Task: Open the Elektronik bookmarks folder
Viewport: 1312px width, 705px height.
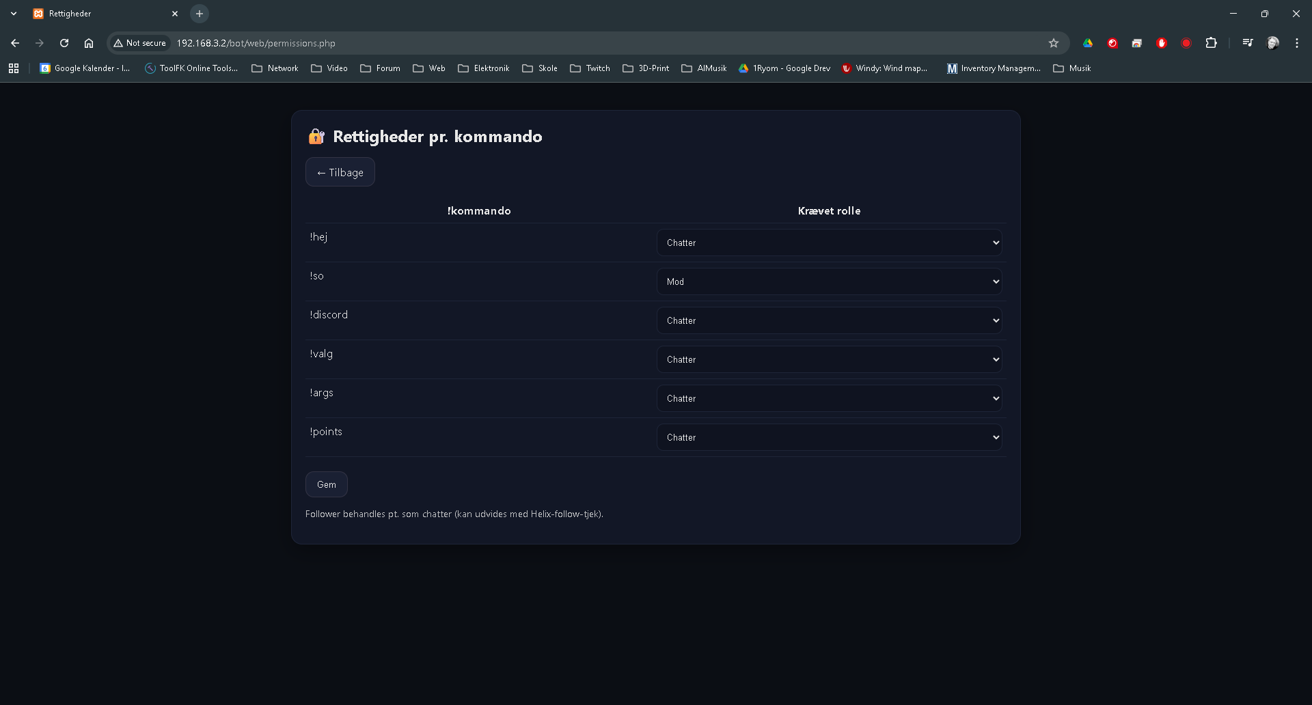Action: [x=484, y=68]
